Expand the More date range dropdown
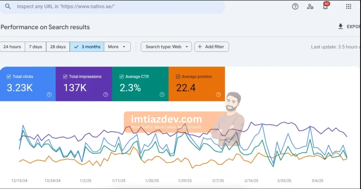The width and height of the screenshot is (361, 189). (x=117, y=47)
